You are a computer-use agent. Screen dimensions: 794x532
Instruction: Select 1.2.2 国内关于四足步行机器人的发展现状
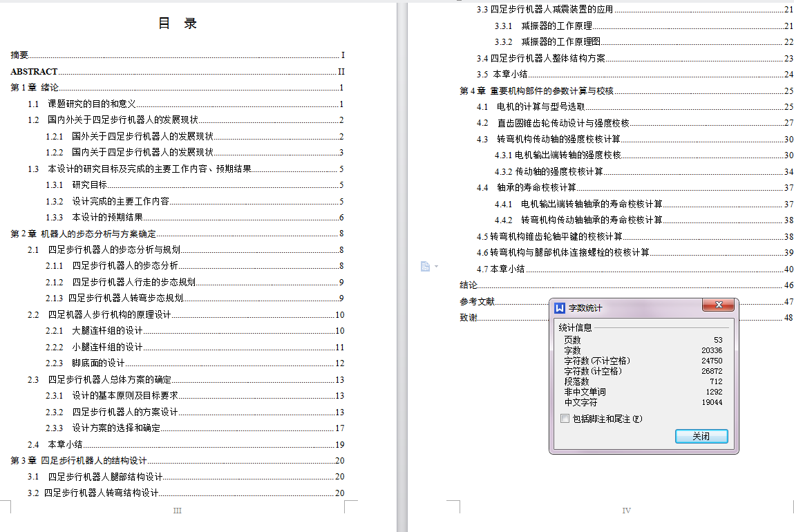(195, 153)
